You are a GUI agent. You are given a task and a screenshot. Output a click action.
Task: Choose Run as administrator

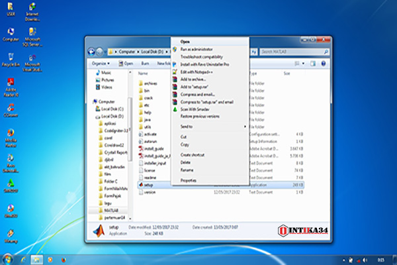210,49
